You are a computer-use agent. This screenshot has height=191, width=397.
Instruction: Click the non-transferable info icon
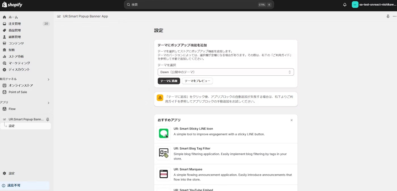pyautogui.click(x=3, y=186)
